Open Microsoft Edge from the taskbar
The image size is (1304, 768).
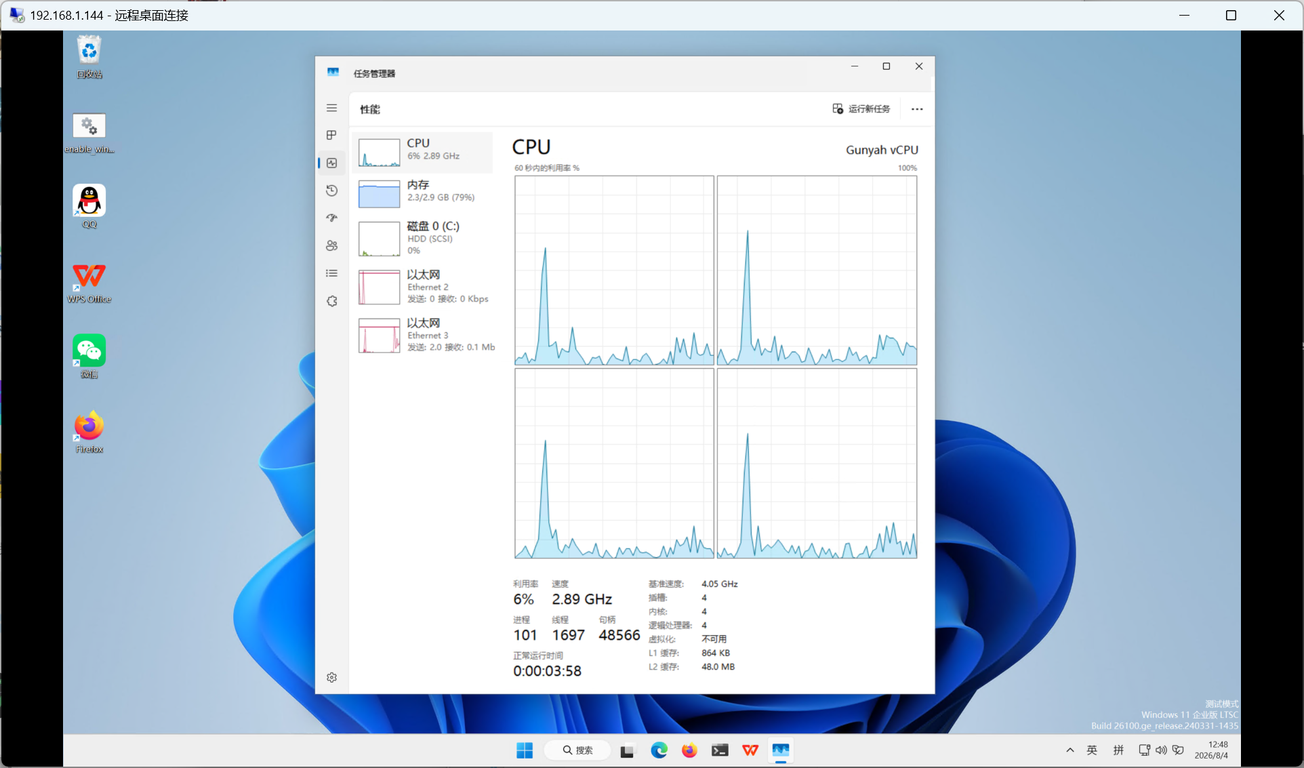pos(659,750)
